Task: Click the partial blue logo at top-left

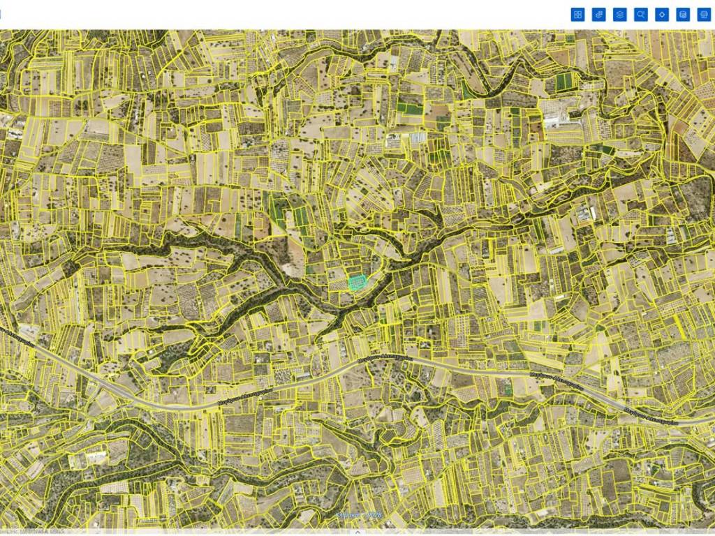Action: [x=1, y=14]
